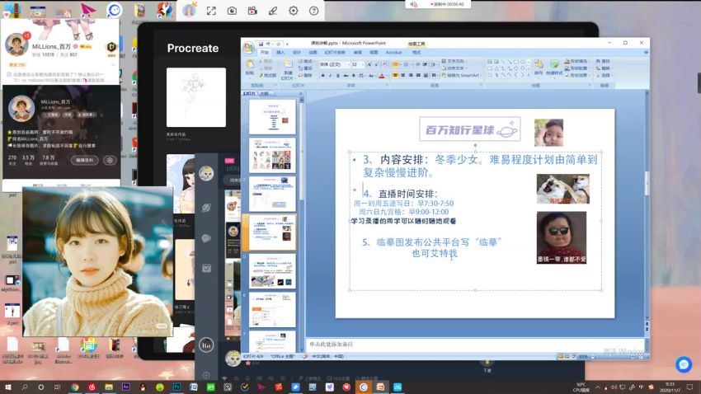The image size is (701, 394).
Task: Open Align Text (对齐文本) dropdown
Action: click(454, 68)
